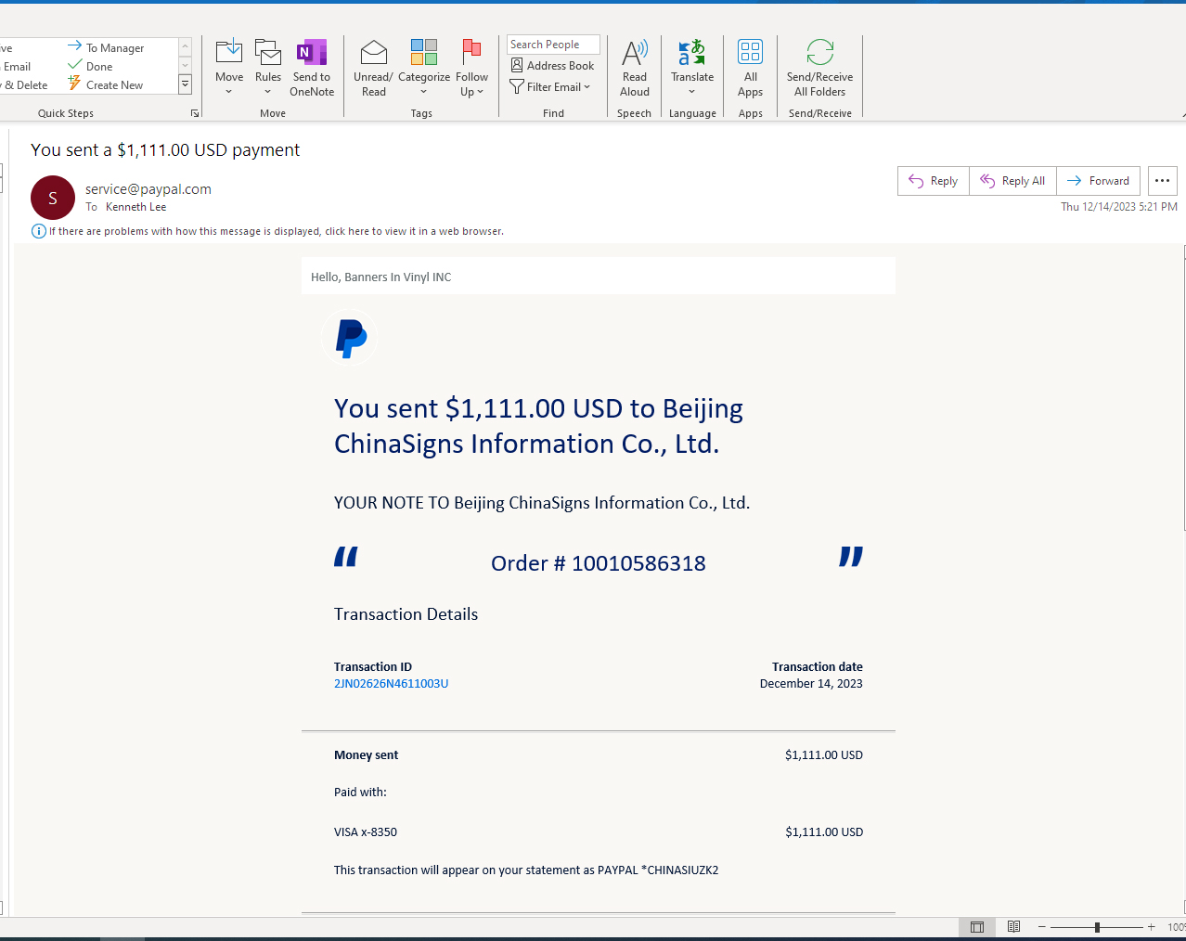Click the Money sent amount $1,111.00 USD

[x=824, y=755]
